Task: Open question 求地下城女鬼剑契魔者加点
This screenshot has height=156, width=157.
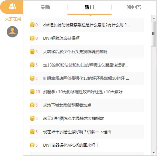Action: click(67, 105)
